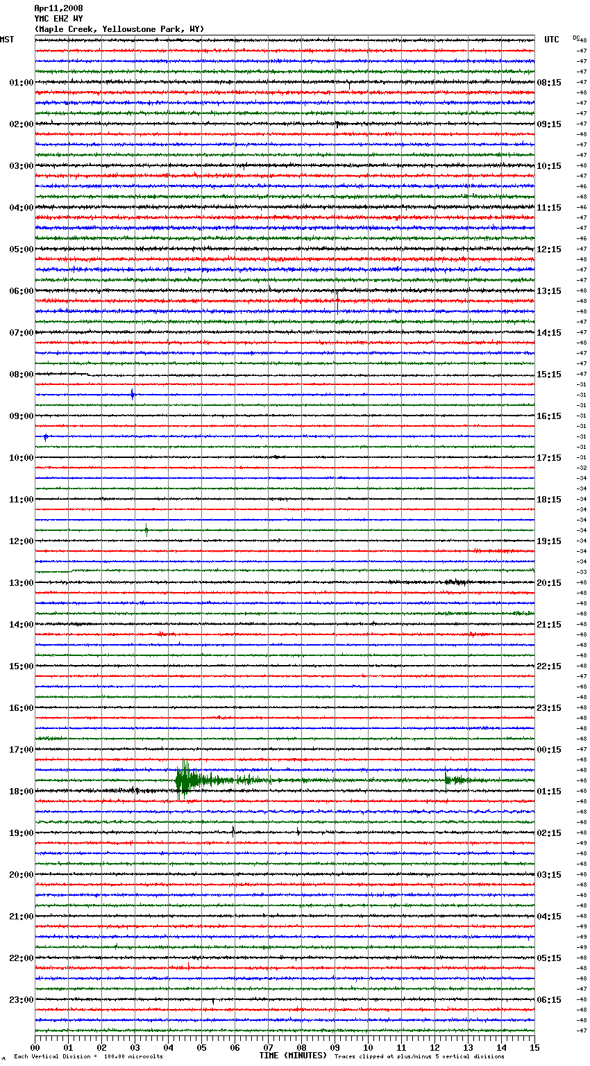Image resolution: width=590 pixels, height=1066 pixels.
Task: Select the 11:00 MST time label
Action: coord(22,500)
